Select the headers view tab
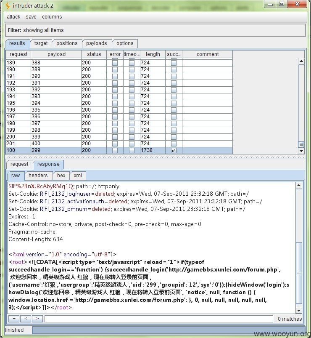Screen dimensions: 311x338 pos(38,176)
